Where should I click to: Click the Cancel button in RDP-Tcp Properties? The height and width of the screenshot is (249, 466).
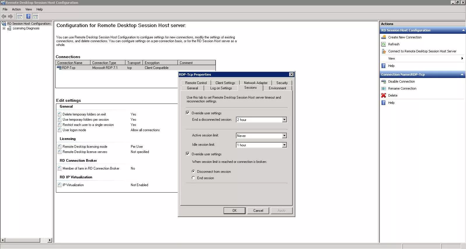tap(258, 211)
